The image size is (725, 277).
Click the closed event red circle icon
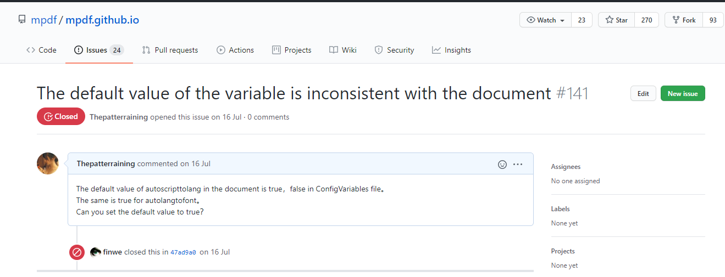point(77,252)
